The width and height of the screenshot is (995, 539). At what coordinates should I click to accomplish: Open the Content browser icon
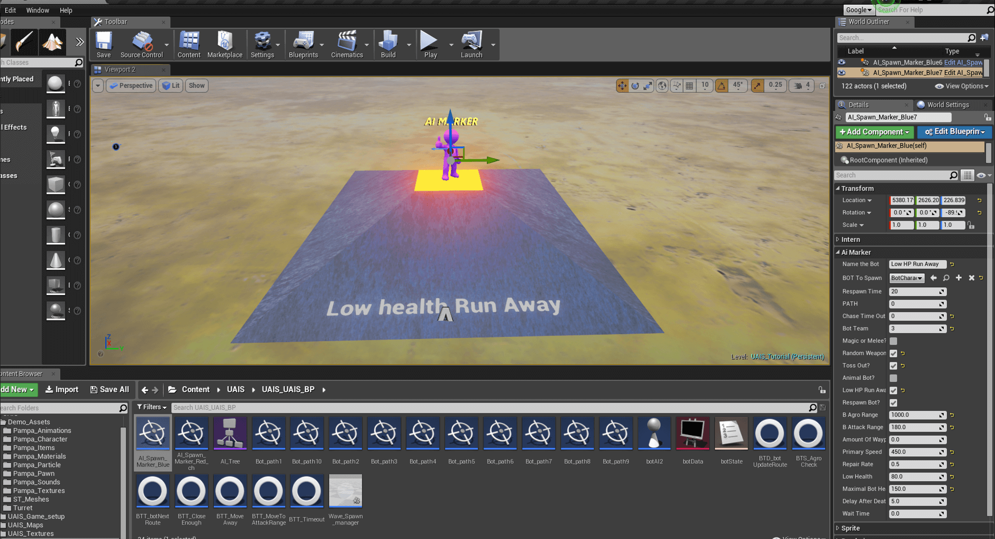point(189,44)
